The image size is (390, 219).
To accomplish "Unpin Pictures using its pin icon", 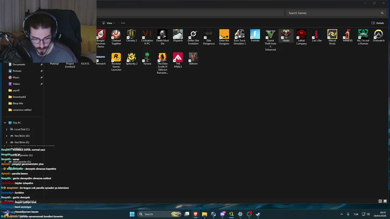I will coord(41,71).
